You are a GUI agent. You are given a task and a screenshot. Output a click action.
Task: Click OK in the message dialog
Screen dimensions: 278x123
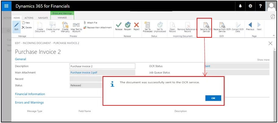[213, 98]
